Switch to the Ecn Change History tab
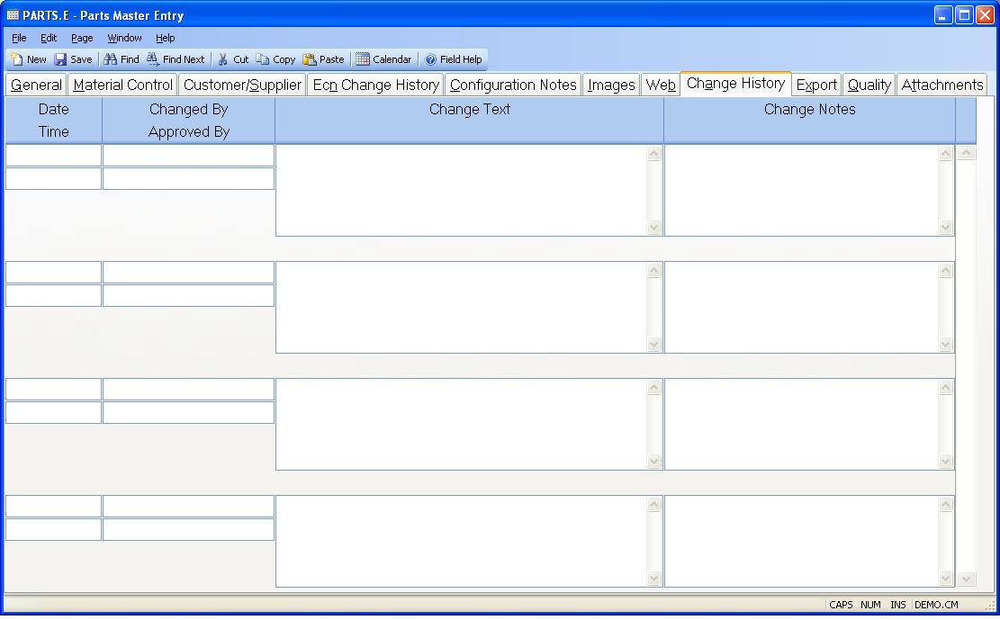Screen dimensions: 1000x620 [x=375, y=85]
